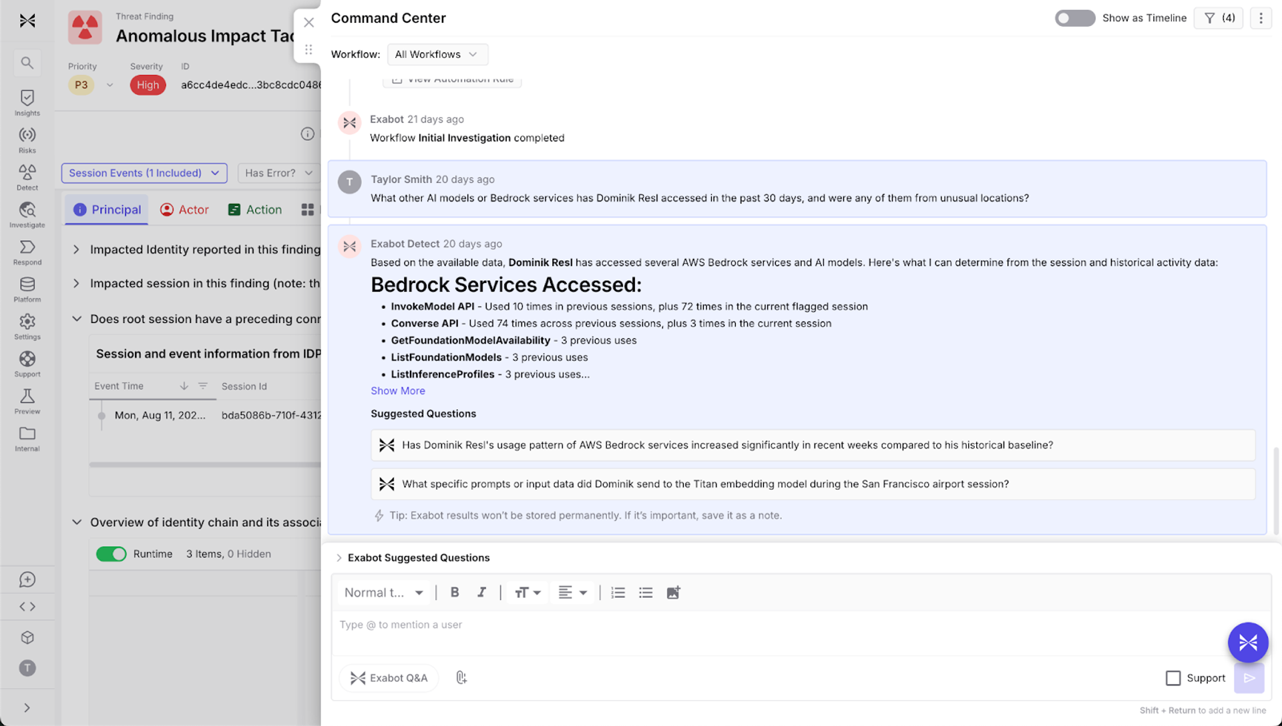Open Session Events (1 Included) dropdown
This screenshot has height=726, width=1282.
click(144, 173)
